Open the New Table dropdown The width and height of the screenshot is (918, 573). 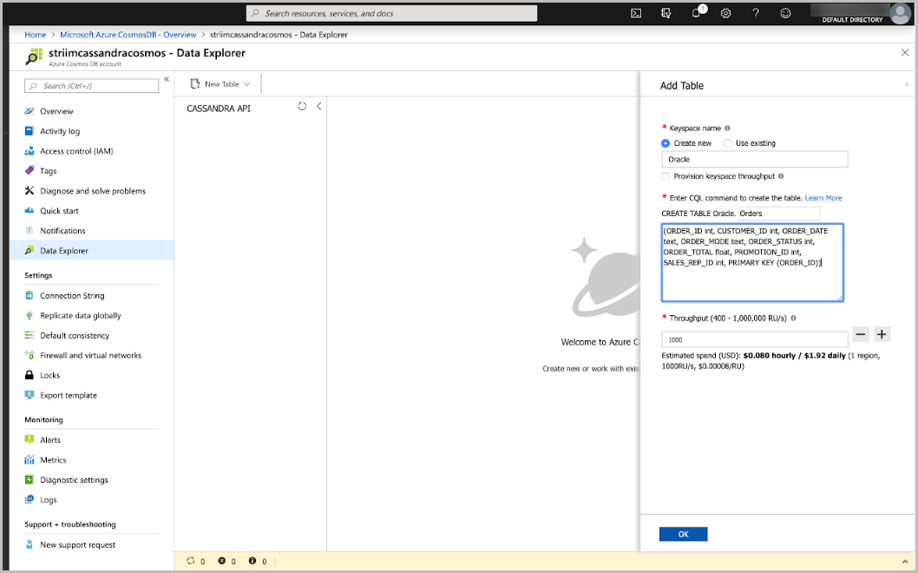219,83
